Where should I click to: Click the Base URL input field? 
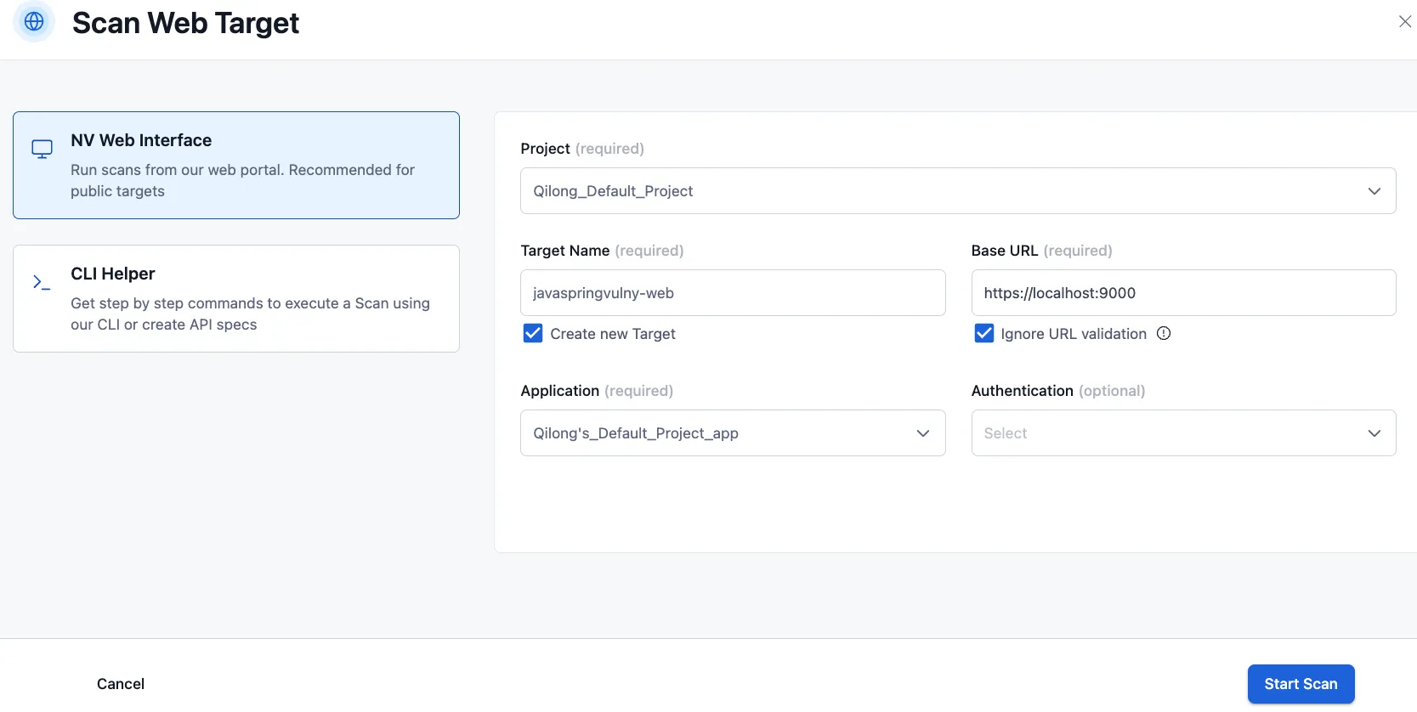point(1183,292)
